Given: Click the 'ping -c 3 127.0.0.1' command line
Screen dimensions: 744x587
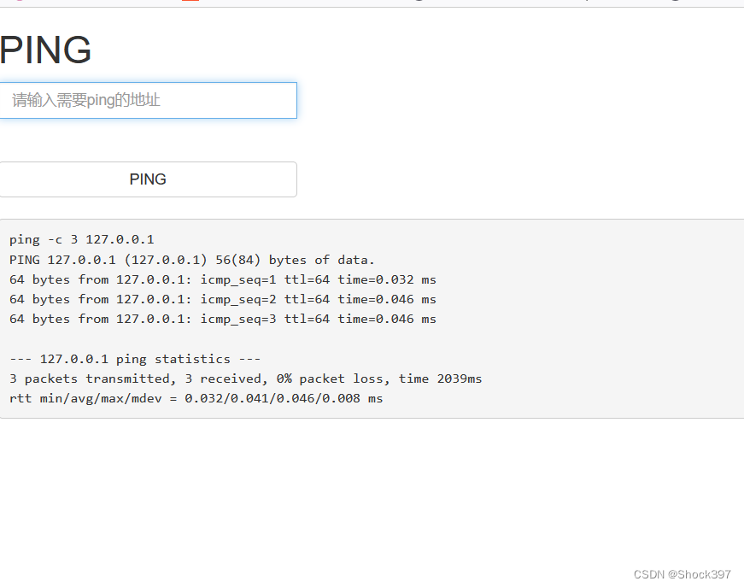Looking at the screenshot, I should [82, 239].
